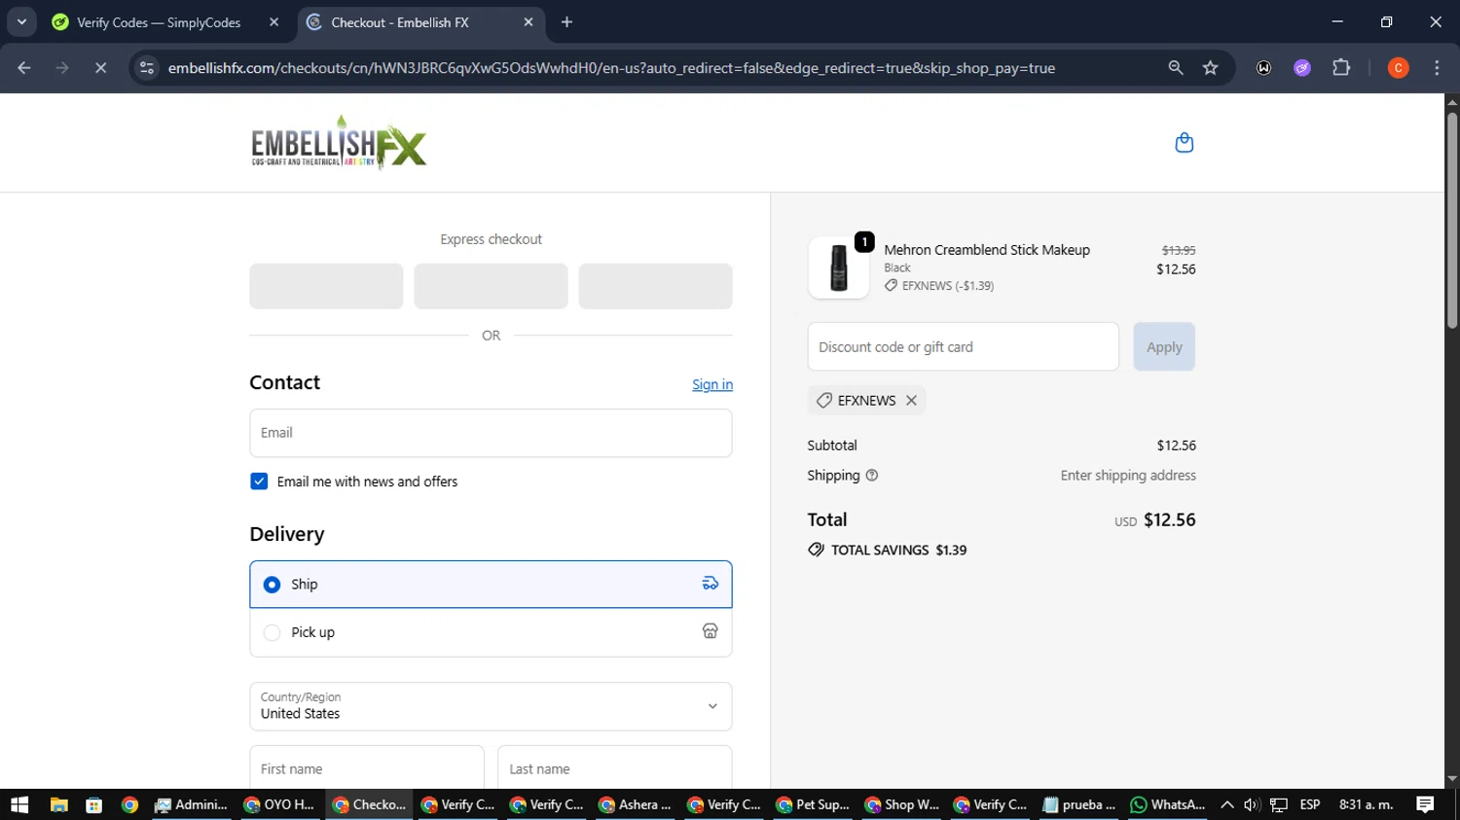Open File Explorer from the taskbar
This screenshot has width=1460, height=820.
pos(58,804)
